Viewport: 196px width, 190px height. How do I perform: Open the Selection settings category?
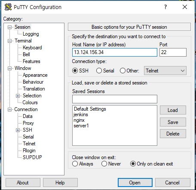pos(32,96)
